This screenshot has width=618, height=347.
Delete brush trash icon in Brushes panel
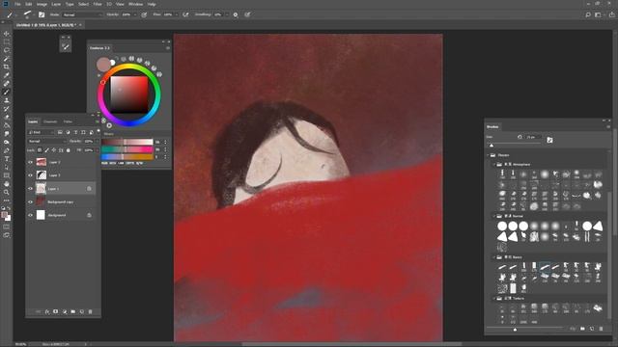coord(601,329)
